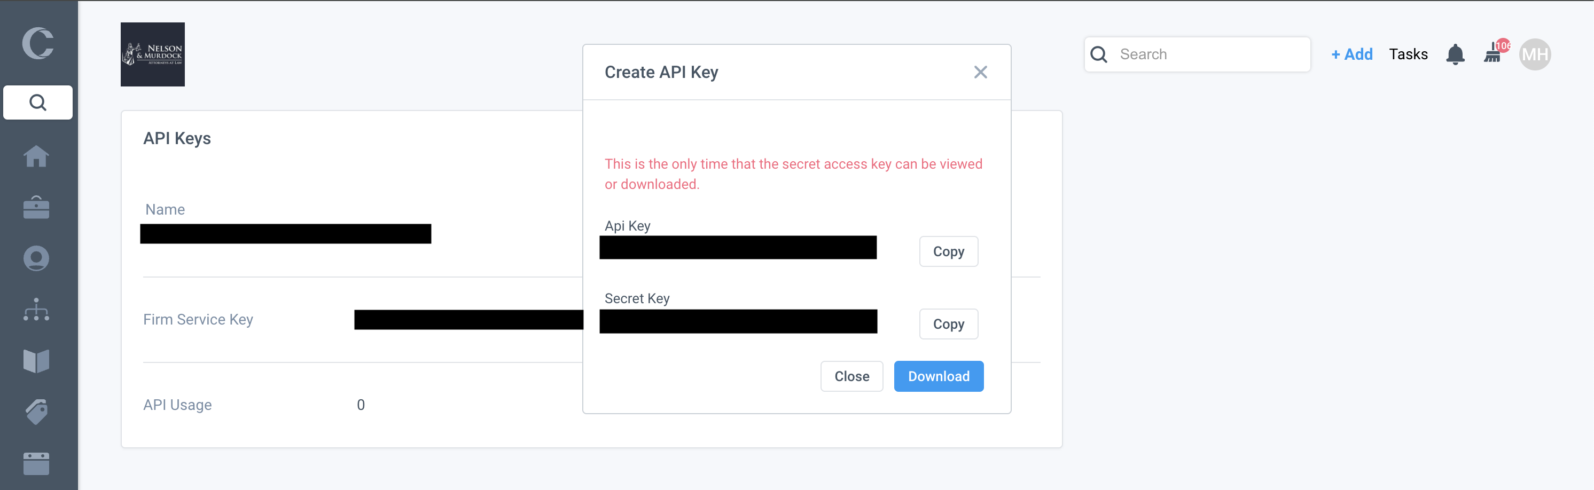Screen dimensions: 1594x490
Task: Copy the Api Key value
Action: point(948,251)
